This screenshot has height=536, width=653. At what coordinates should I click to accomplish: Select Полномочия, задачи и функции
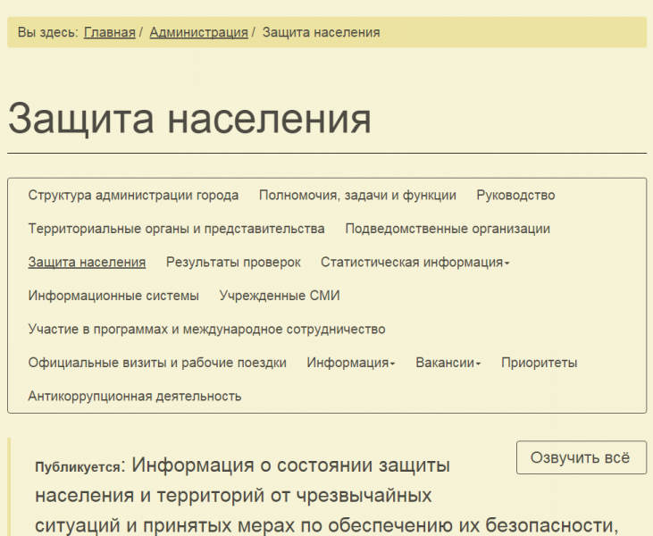[357, 195]
